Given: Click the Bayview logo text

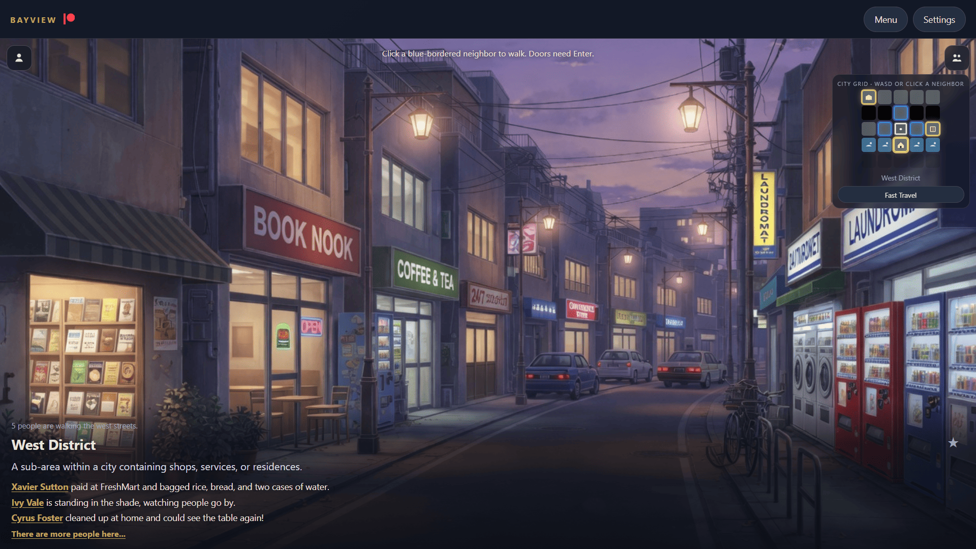Looking at the screenshot, I should click(x=33, y=20).
